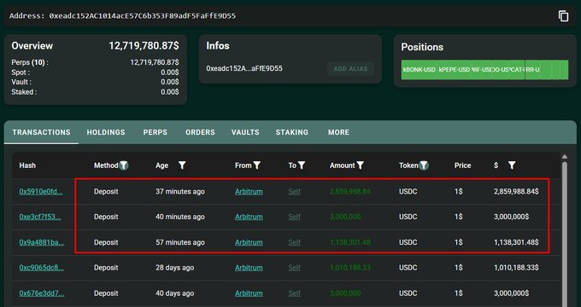Click Arbitrum link in 57 minutes ago row
Viewport: 581px width, 307px height.
[249, 242]
